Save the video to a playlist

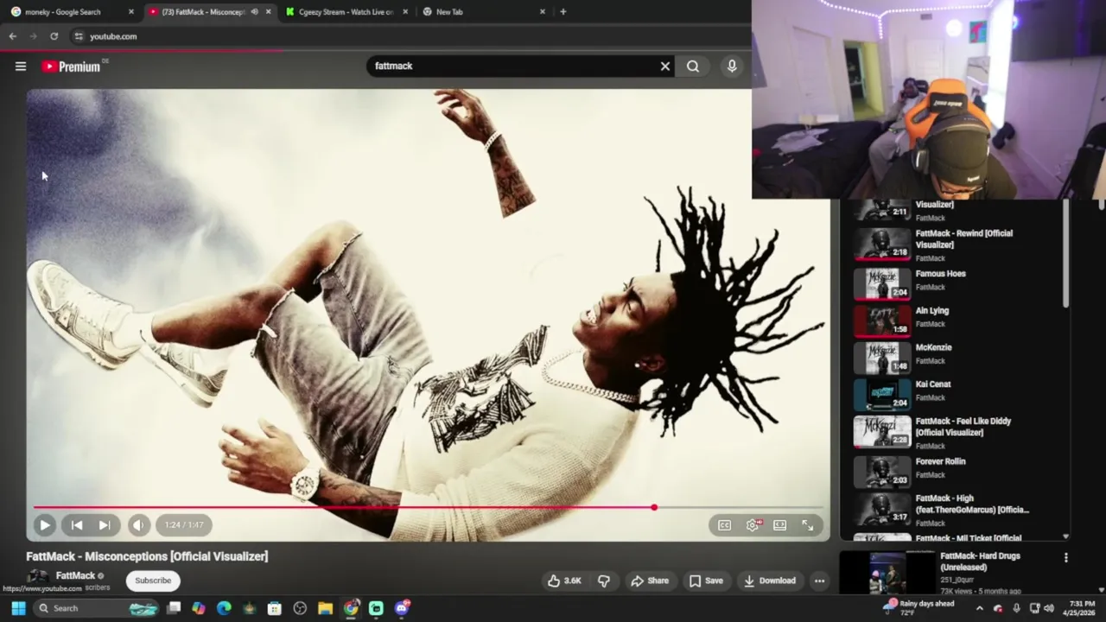click(706, 581)
